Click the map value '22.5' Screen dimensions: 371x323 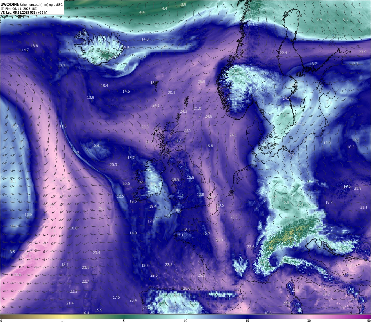[169, 264]
